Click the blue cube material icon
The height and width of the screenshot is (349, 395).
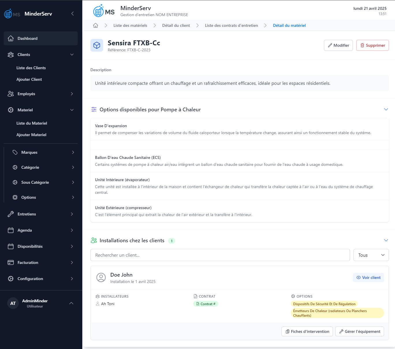97,46
